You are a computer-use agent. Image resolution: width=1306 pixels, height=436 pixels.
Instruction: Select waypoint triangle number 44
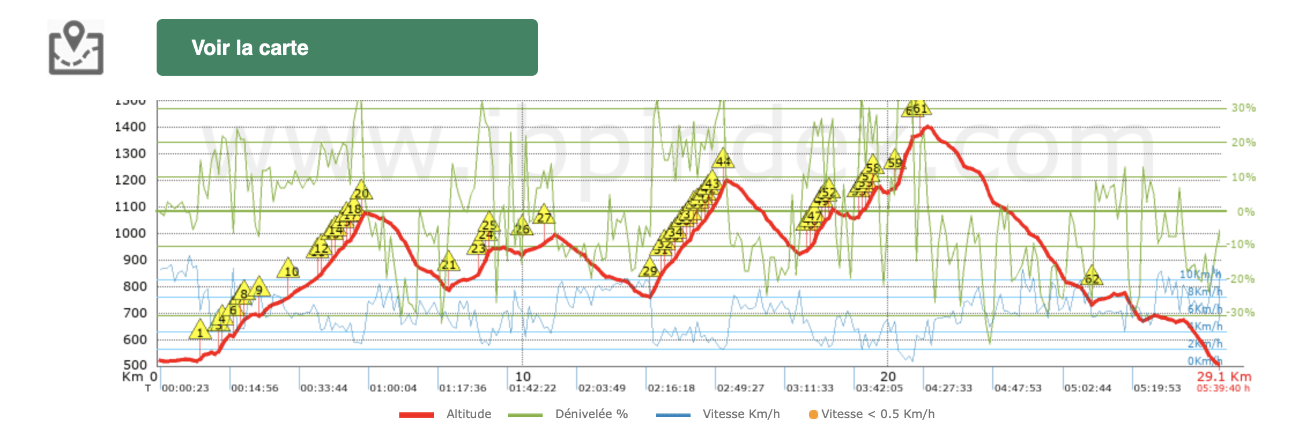pos(723,160)
